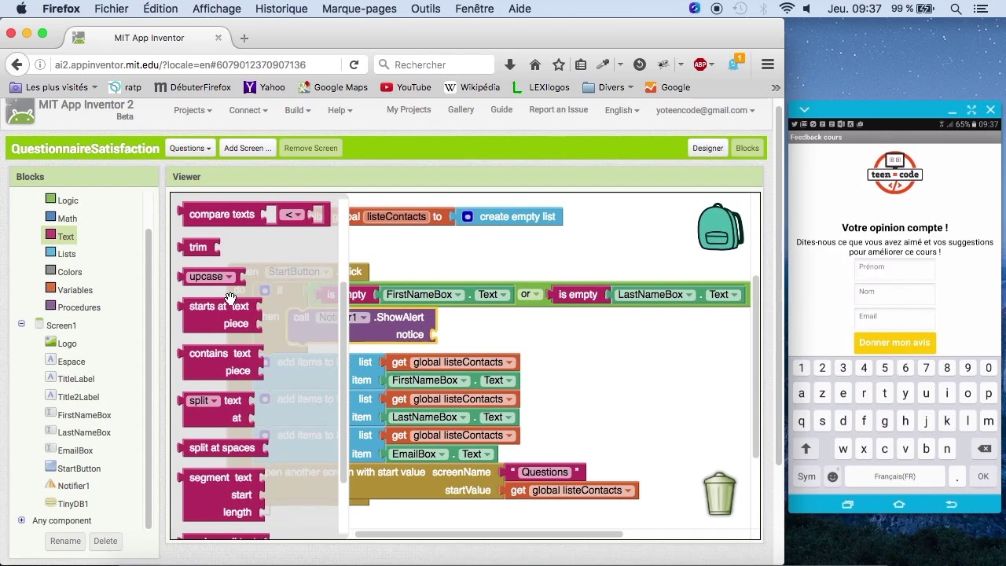
Task: Collapse phone mirror window with chevron
Action: click(804, 110)
